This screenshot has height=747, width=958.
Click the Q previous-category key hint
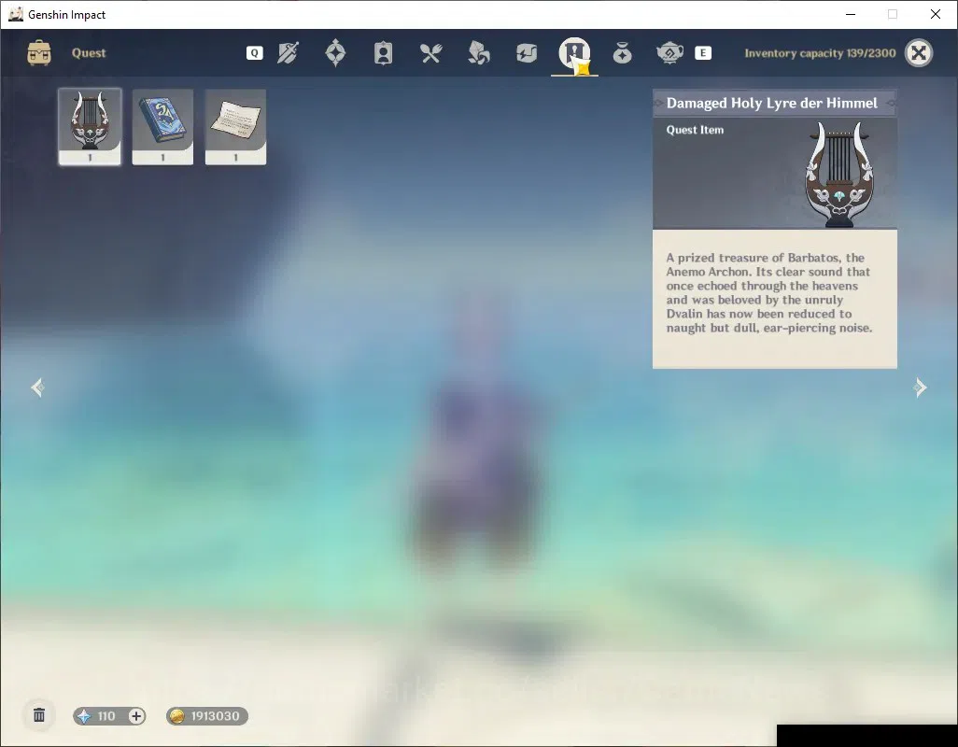[255, 53]
